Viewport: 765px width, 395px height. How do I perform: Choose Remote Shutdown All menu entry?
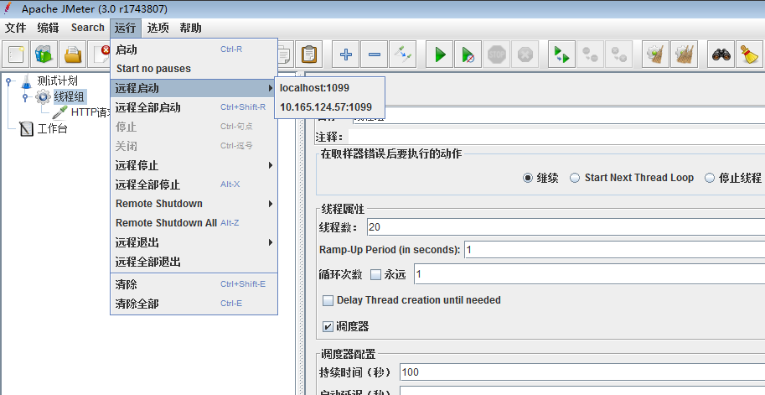click(194, 222)
